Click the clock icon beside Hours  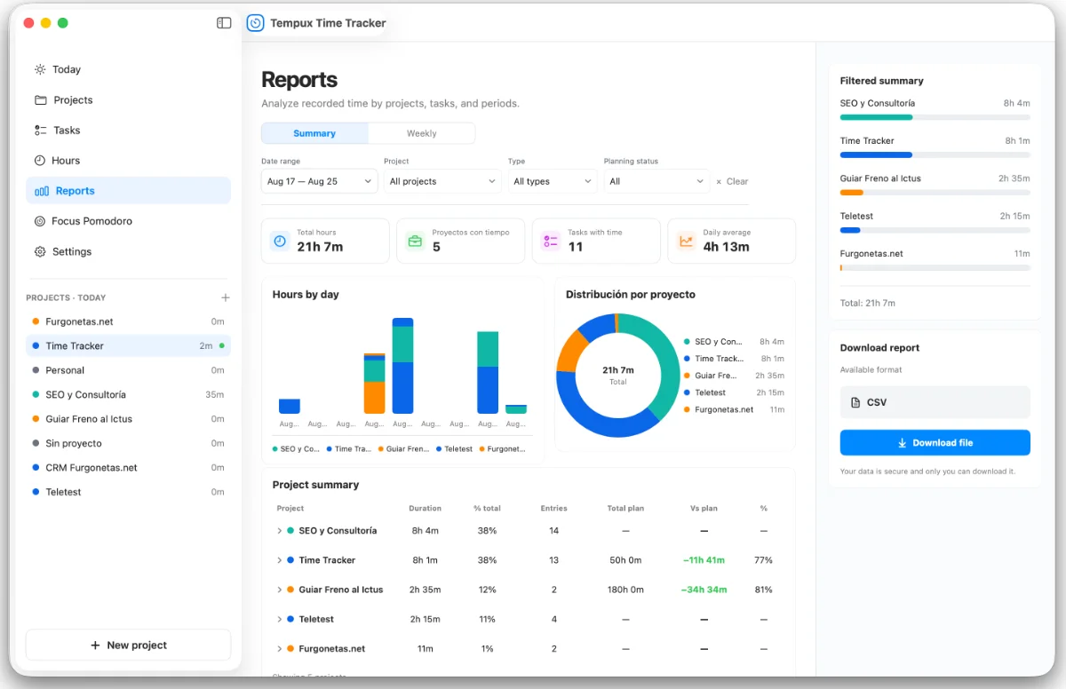tap(40, 161)
